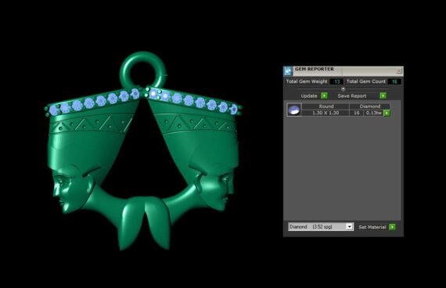Click the '1.30 X 1.30' size cell

point(326,113)
